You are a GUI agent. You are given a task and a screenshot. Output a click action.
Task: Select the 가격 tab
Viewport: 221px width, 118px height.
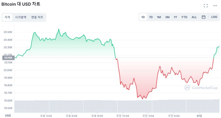pyautogui.click(x=7, y=17)
